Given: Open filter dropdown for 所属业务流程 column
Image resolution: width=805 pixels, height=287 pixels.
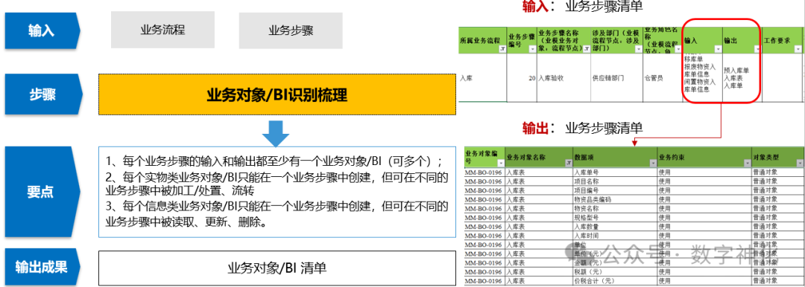Looking at the screenshot, I should 502,48.
